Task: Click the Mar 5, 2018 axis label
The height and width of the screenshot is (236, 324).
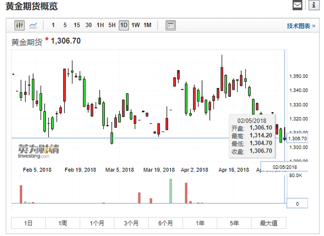Action: coord(120,170)
